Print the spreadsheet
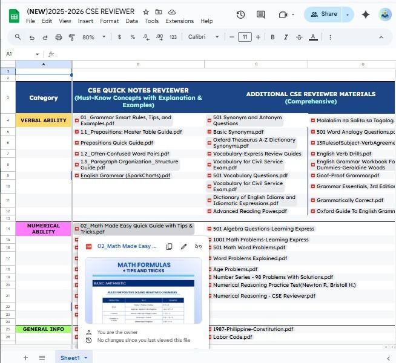This screenshot has width=396, height=363. (59, 38)
